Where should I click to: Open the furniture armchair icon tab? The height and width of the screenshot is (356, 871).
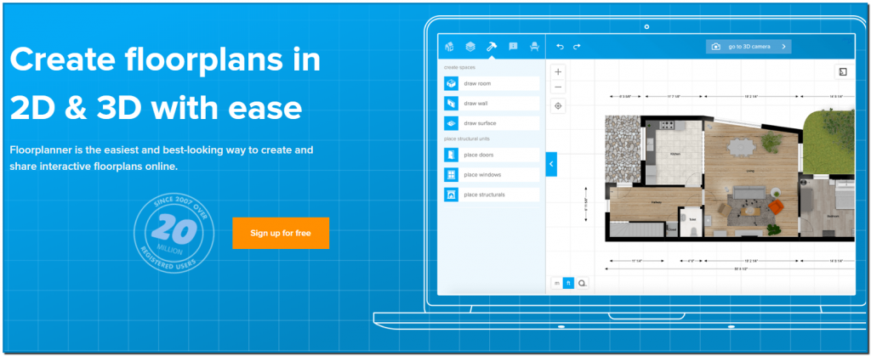click(534, 46)
